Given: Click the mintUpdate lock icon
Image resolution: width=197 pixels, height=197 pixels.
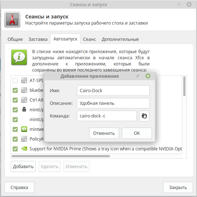Looking at the screenshot, I should click(x=24, y=110).
